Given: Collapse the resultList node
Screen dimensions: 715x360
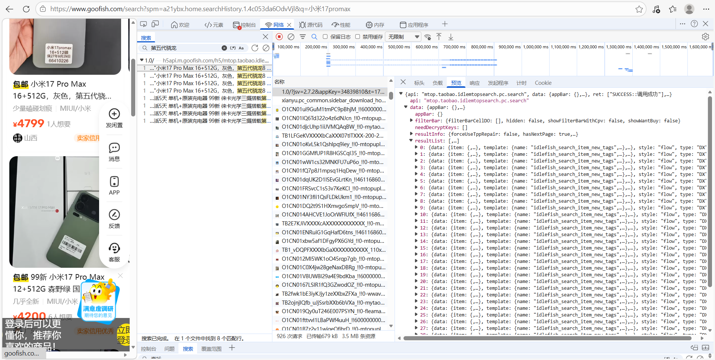Looking at the screenshot, I should pyautogui.click(x=411, y=141).
